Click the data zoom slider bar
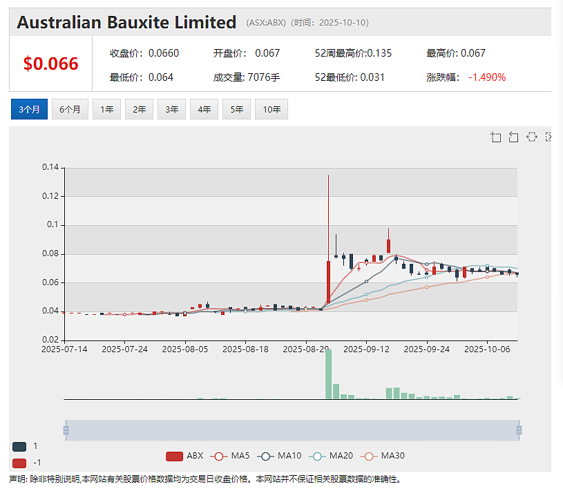 292,430
